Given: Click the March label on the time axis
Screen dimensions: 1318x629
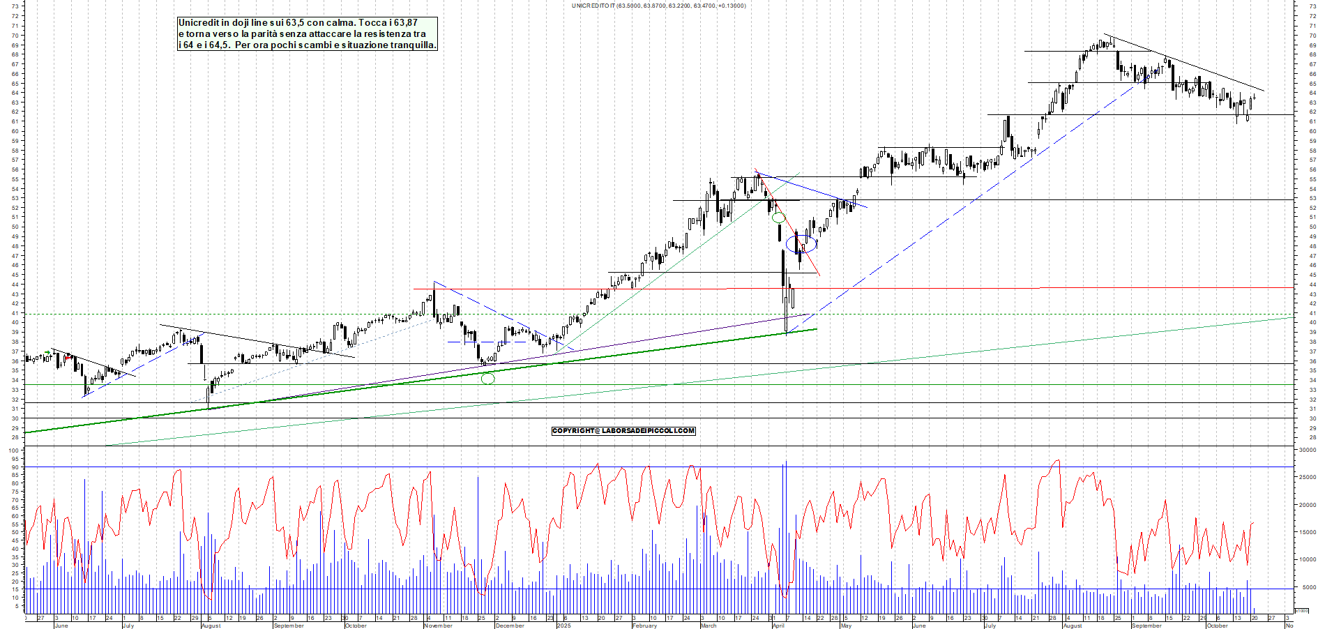Looking at the screenshot, I should (708, 626).
